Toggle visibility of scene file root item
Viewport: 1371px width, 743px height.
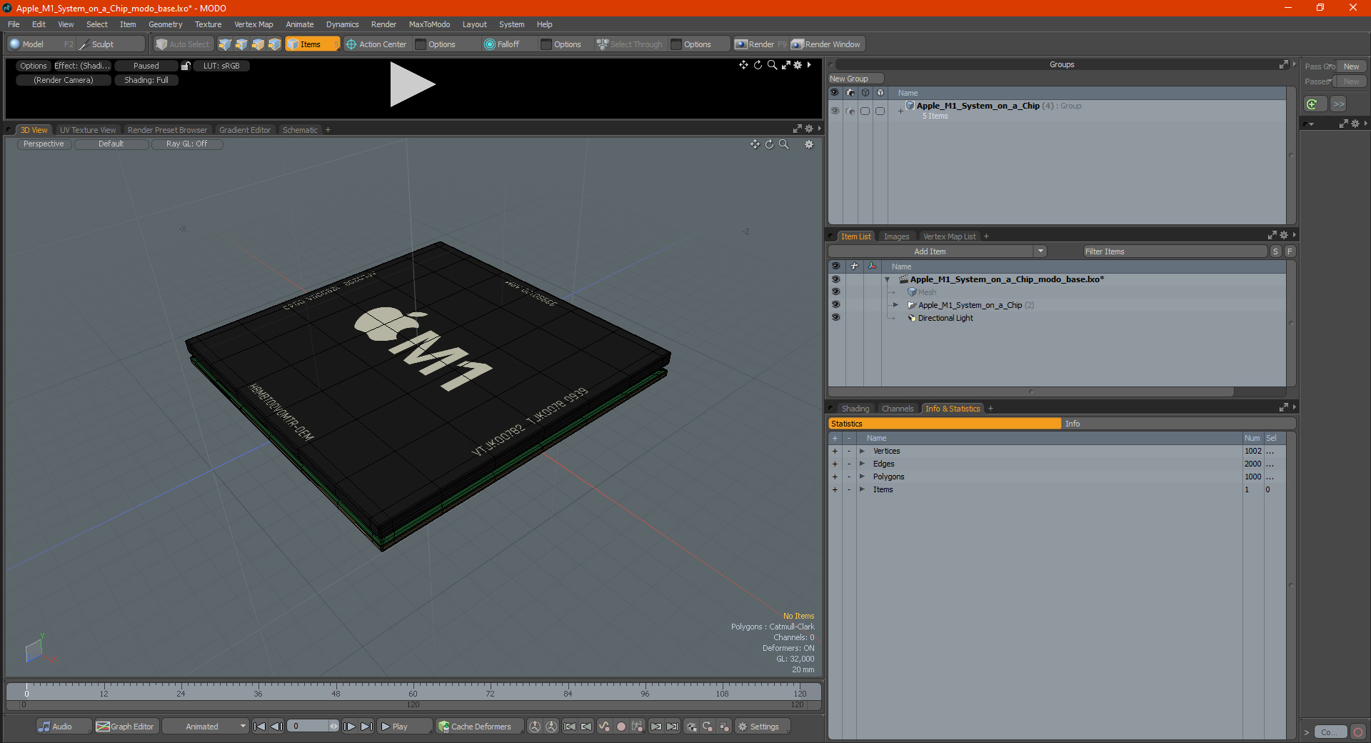coord(835,279)
